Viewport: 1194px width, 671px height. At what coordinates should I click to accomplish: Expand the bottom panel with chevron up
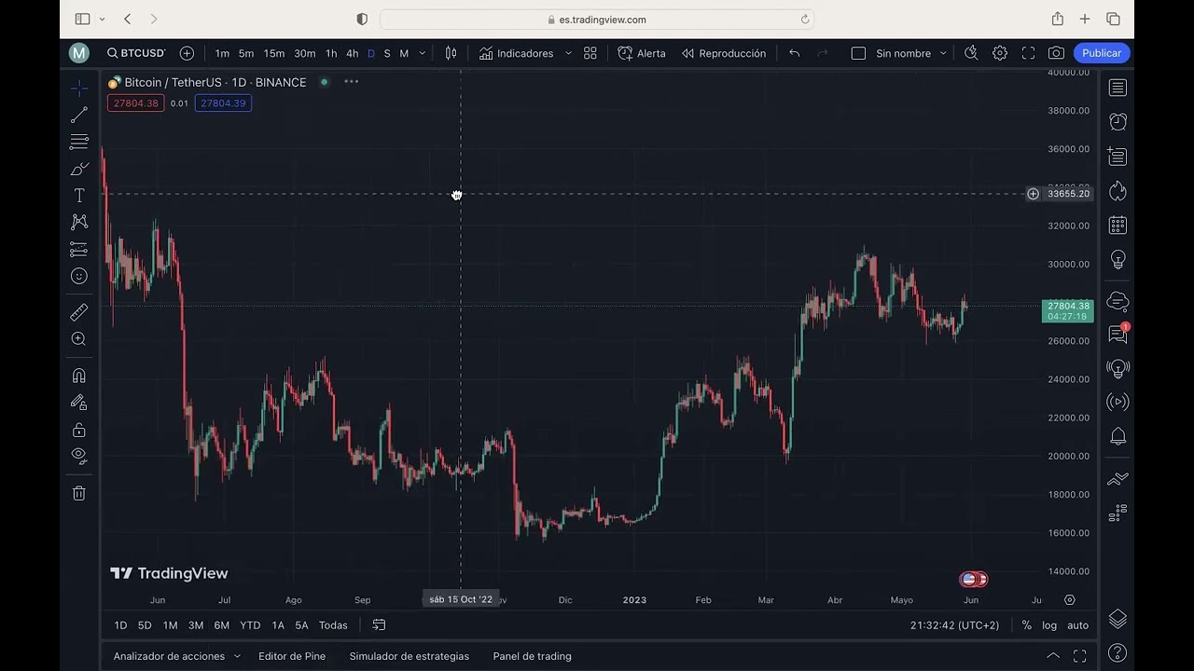pyautogui.click(x=1052, y=656)
